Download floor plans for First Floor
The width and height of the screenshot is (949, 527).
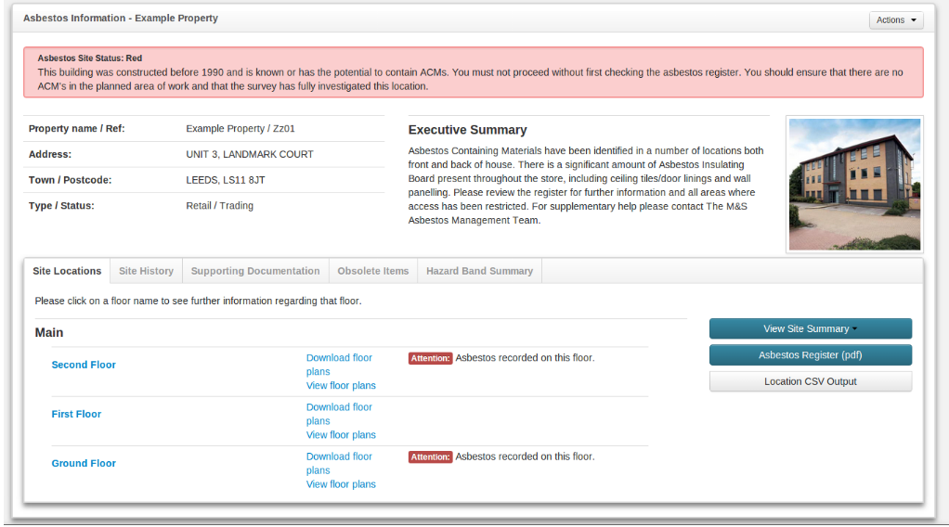point(339,407)
